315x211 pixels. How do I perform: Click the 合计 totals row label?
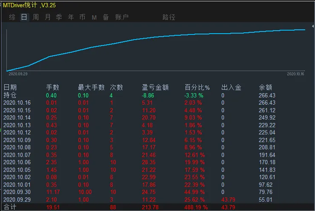click(10, 207)
